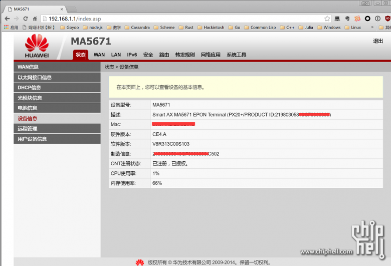Click the browser forward arrow

(17, 19)
